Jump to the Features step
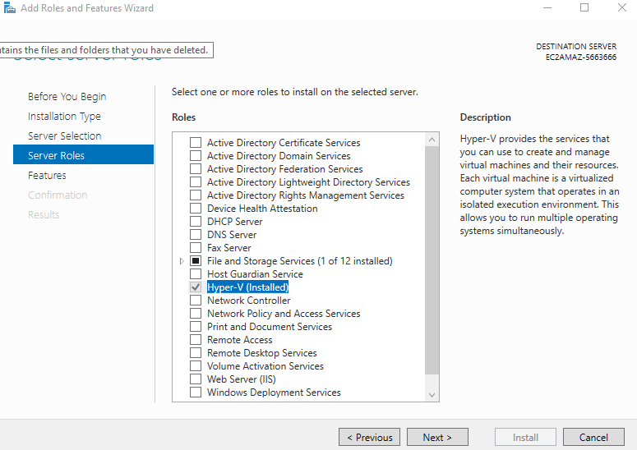This screenshot has width=637, height=450. pyautogui.click(x=47, y=175)
